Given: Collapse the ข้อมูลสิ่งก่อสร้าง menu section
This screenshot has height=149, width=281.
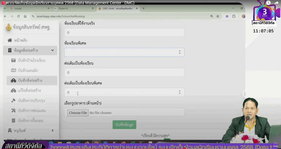Looking at the screenshot, I should 52,50.
